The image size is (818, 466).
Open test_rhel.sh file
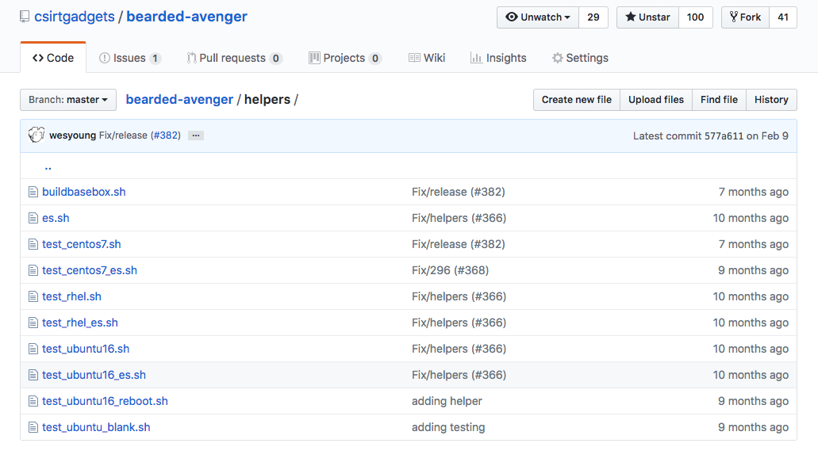point(72,296)
